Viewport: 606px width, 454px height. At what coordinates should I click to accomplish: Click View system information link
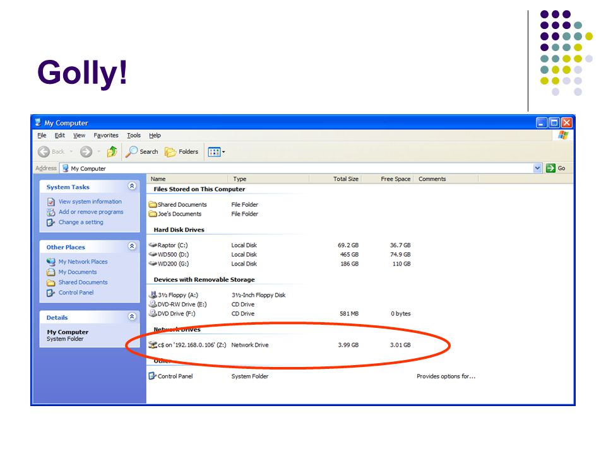point(90,202)
